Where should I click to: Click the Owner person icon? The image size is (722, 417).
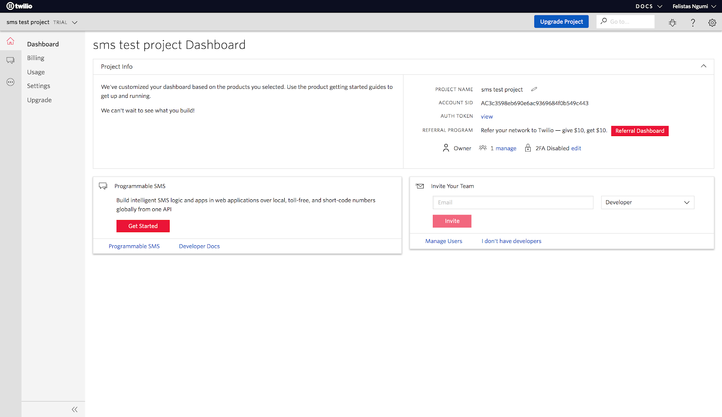[x=446, y=148]
